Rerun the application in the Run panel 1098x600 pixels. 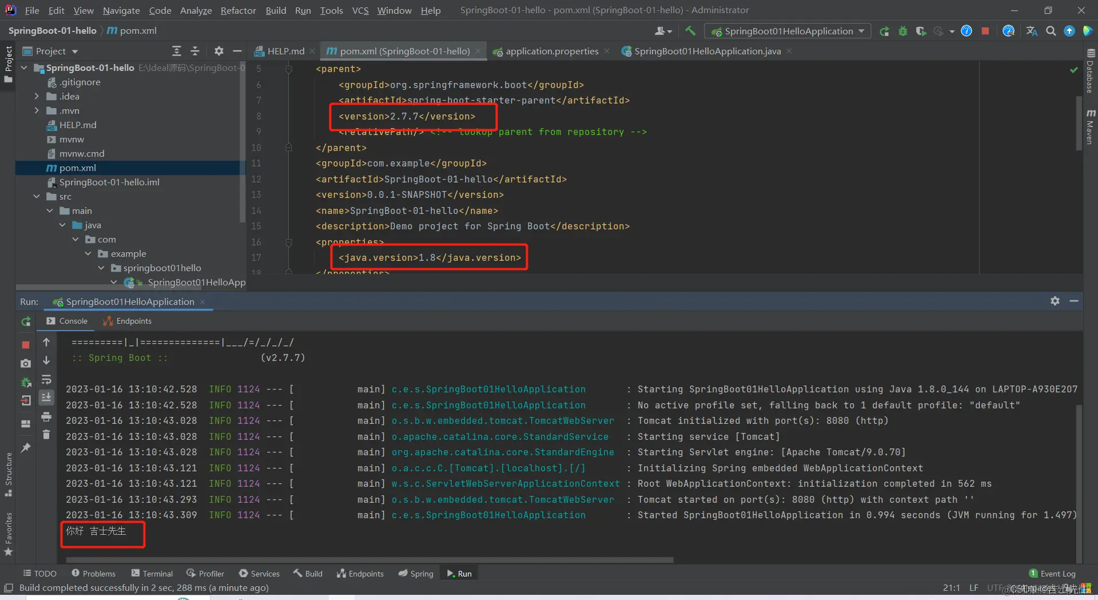pyautogui.click(x=26, y=321)
